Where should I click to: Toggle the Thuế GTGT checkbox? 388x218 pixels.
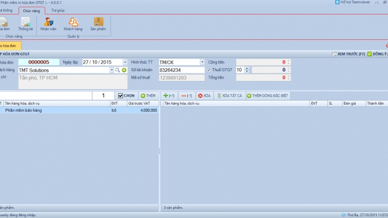pos(209,70)
